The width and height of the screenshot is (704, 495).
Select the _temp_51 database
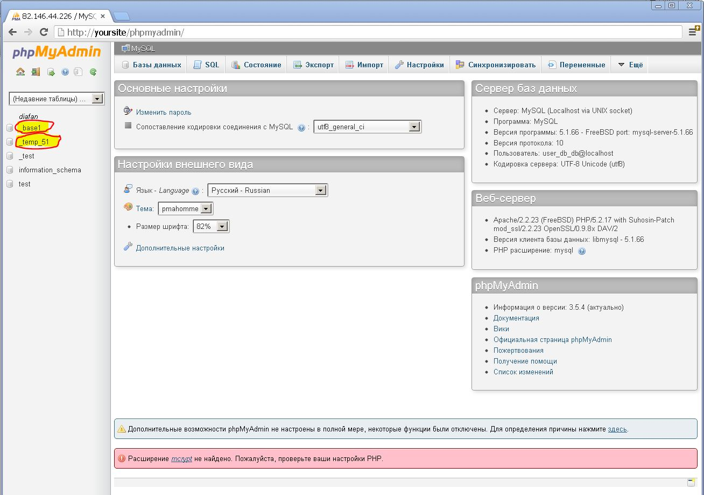33,142
